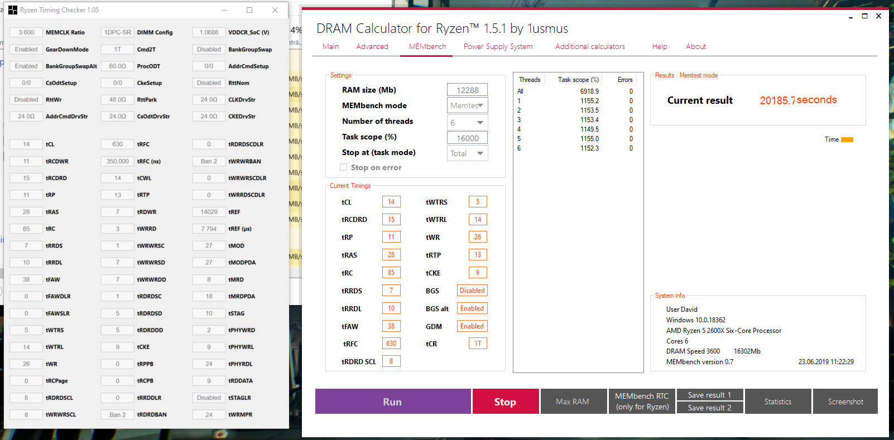Click the GearDownMode Enabled field
894x440 pixels.
26,49
